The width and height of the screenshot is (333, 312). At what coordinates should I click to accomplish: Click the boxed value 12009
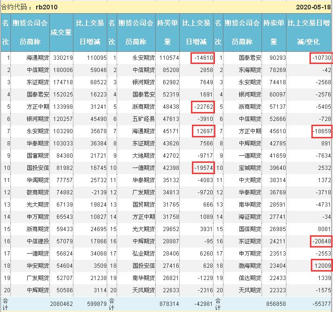(323, 266)
